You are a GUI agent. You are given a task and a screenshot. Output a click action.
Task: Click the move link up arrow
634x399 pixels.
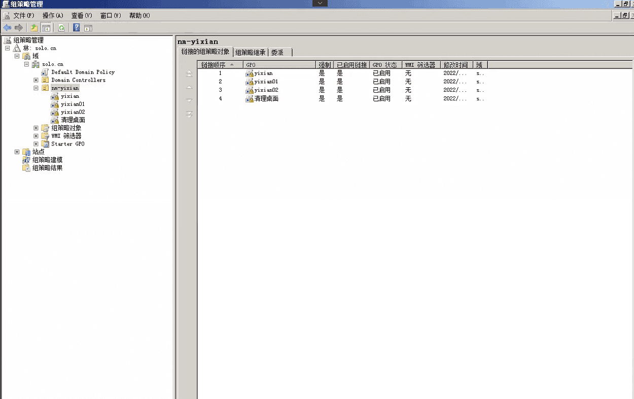tap(189, 87)
